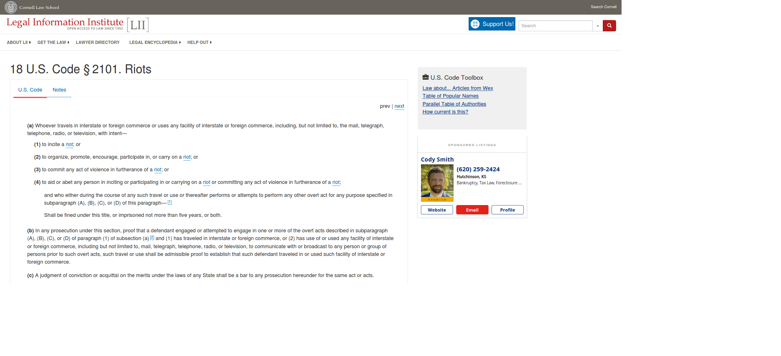Click riot link in paragraph (1)
Screen dimensions: 781x356
(70, 144)
